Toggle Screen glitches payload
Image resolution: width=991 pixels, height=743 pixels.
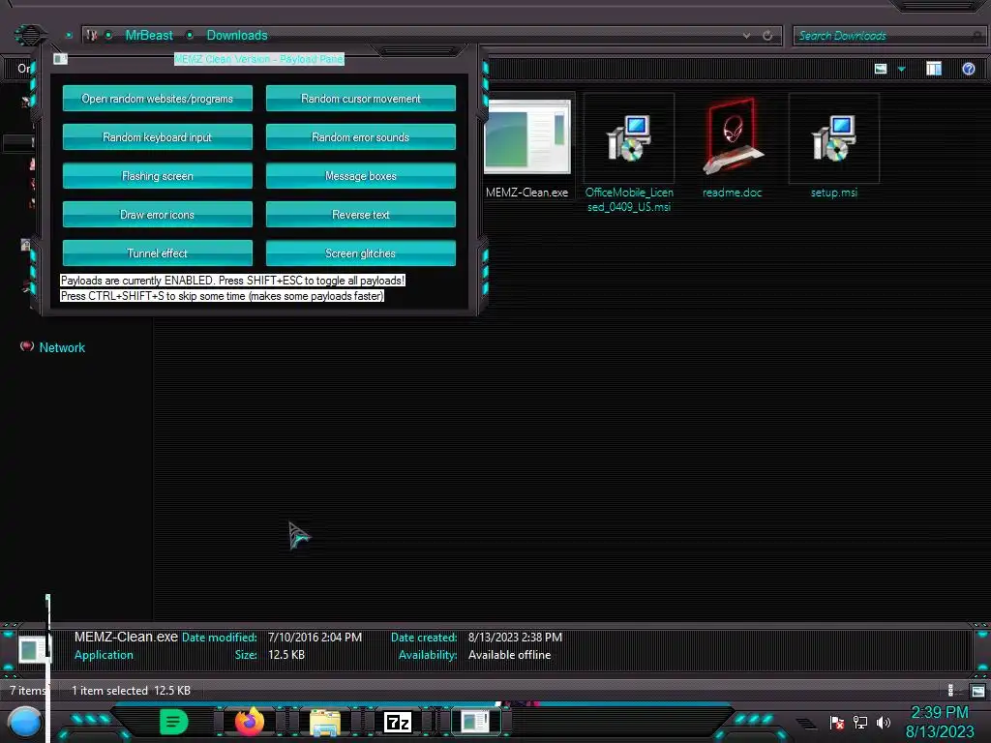(361, 253)
